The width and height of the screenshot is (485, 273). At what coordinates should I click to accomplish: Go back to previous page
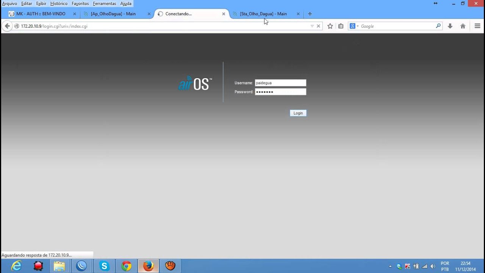[7, 26]
